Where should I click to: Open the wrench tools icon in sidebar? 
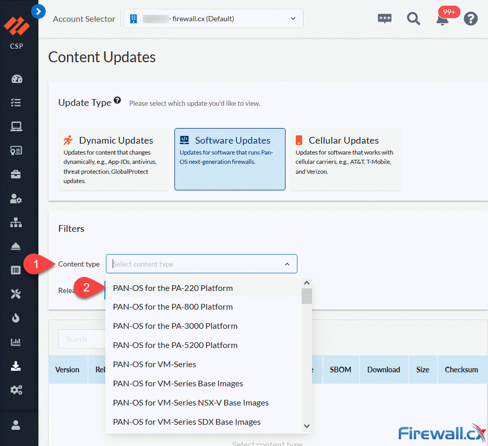pyautogui.click(x=16, y=294)
